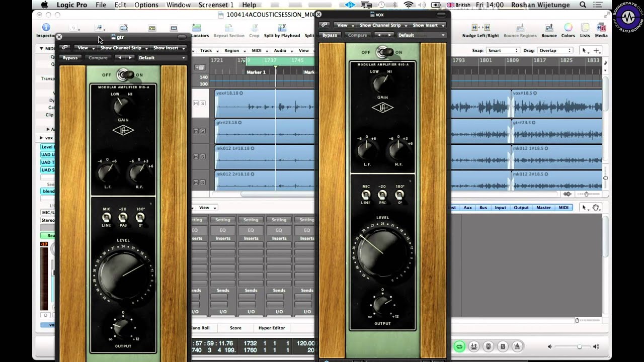
Task: Click the Metronome transport button
Action: point(517,346)
